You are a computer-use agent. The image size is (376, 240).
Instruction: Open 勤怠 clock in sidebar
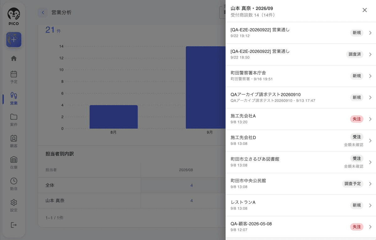click(14, 184)
